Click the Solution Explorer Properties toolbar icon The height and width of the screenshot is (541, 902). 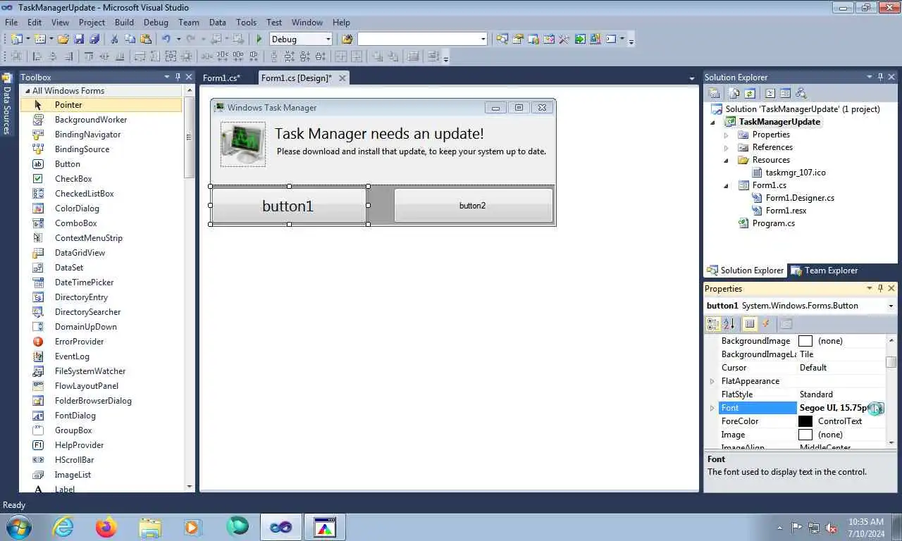[x=714, y=93]
